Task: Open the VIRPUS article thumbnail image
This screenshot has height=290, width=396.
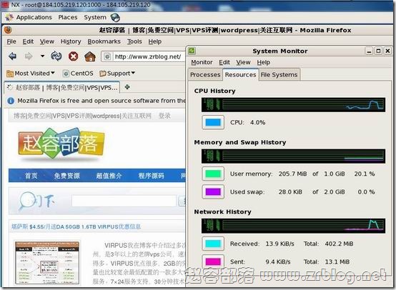Action: (47, 263)
